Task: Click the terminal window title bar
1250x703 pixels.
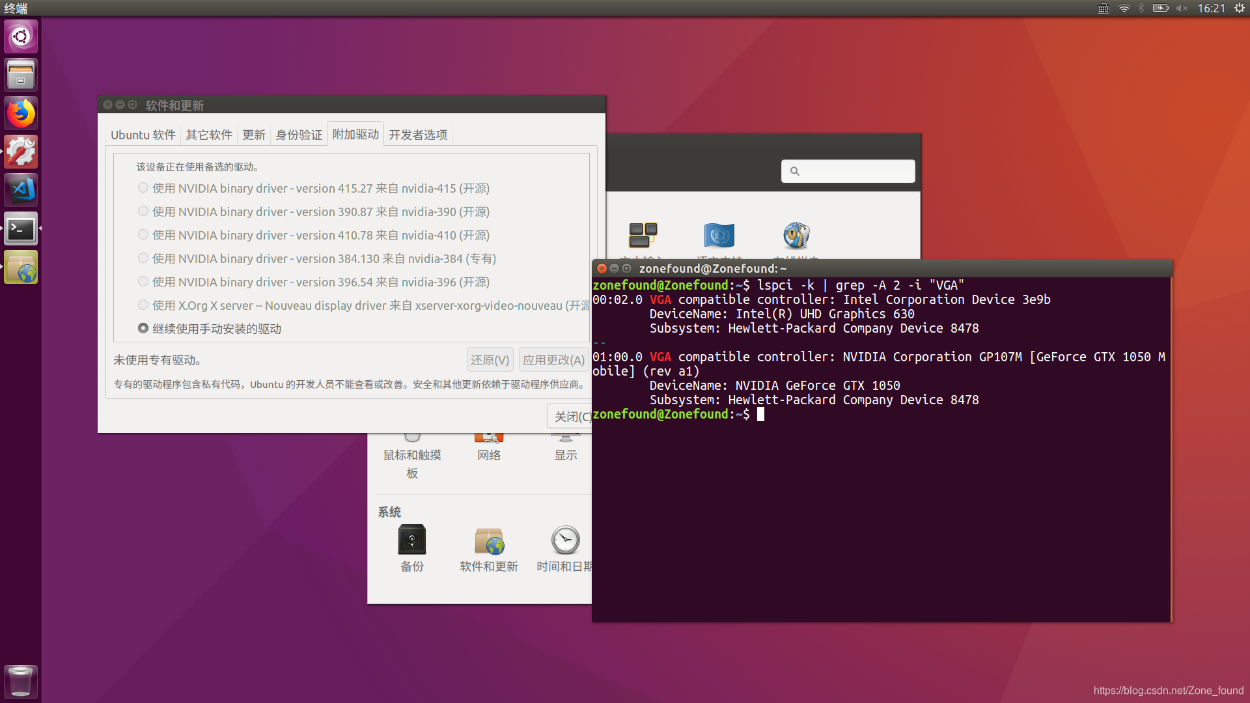Action: 882,268
